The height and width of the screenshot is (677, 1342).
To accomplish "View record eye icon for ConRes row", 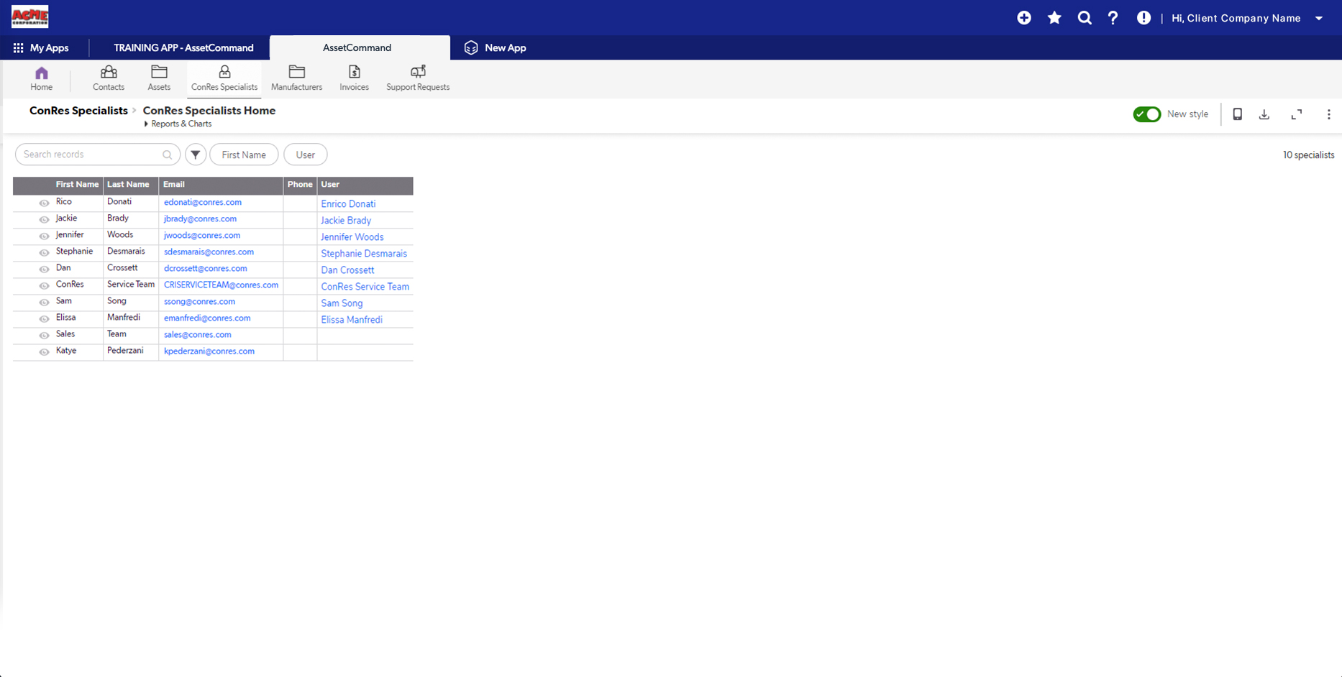I will 44,286.
